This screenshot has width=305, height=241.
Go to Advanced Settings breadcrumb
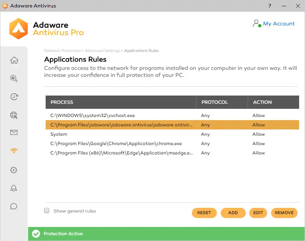(102, 51)
